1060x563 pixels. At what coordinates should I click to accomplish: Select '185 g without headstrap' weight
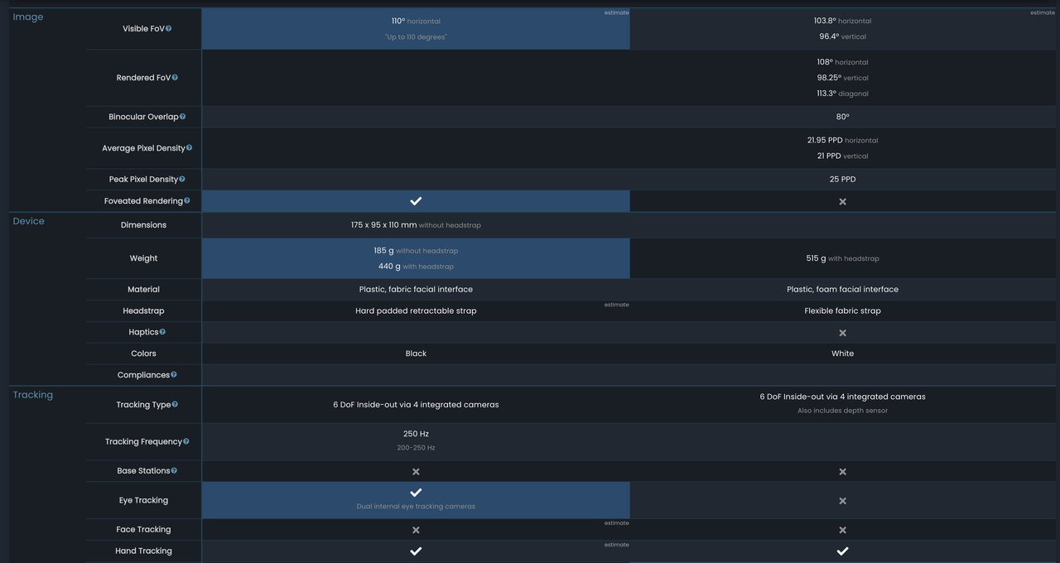[x=416, y=250]
